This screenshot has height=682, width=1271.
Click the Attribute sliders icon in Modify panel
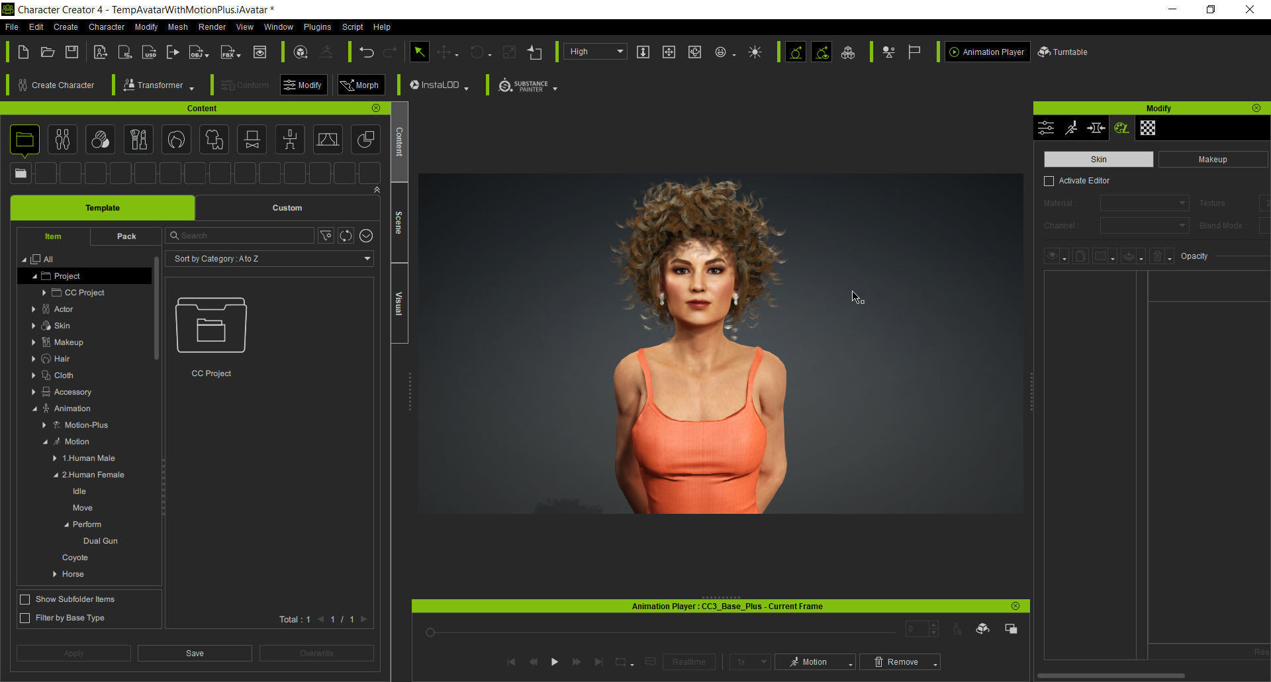(1046, 128)
